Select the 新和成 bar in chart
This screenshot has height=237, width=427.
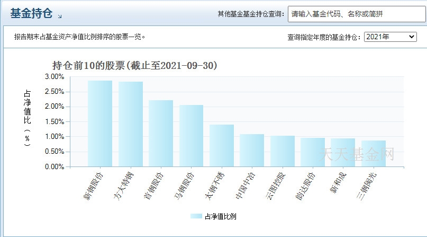pyautogui.click(x=343, y=153)
